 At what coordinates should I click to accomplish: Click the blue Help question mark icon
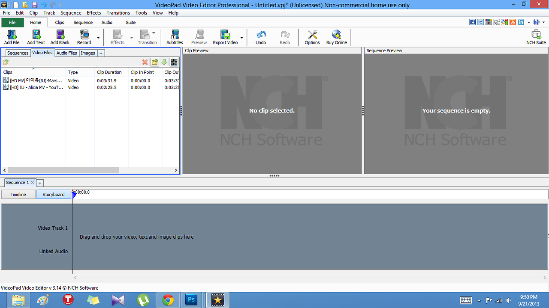536,22
